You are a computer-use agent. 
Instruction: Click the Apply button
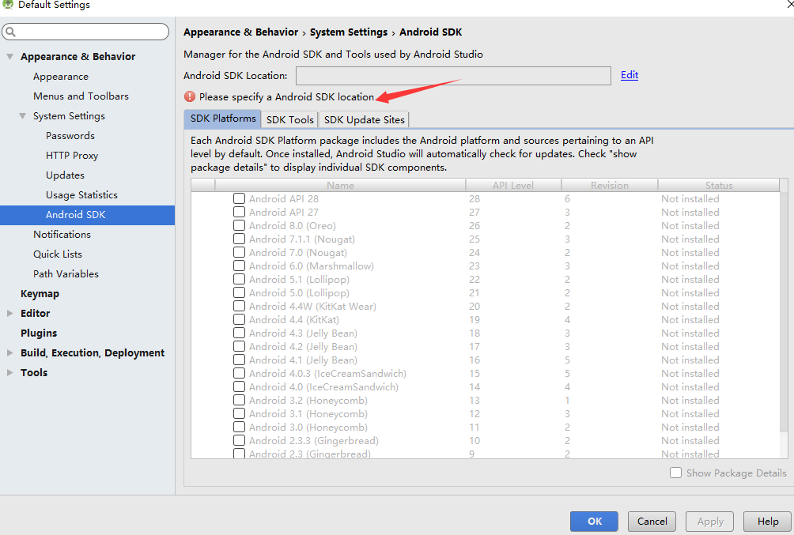click(710, 522)
